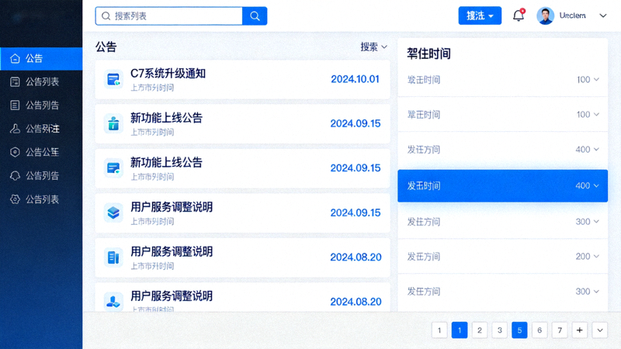Expand the 300 dropdown just below highlighted row

(x=588, y=222)
